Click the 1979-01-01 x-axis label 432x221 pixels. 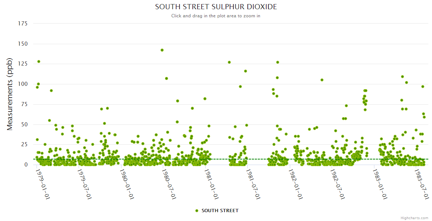coord(43,184)
